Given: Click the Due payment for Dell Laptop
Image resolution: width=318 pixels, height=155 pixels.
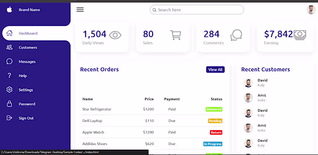Looking at the screenshot, I should (x=172, y=121).
